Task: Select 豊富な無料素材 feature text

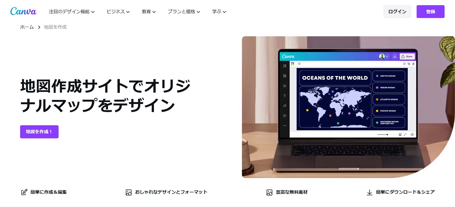Action: [292, 192]
